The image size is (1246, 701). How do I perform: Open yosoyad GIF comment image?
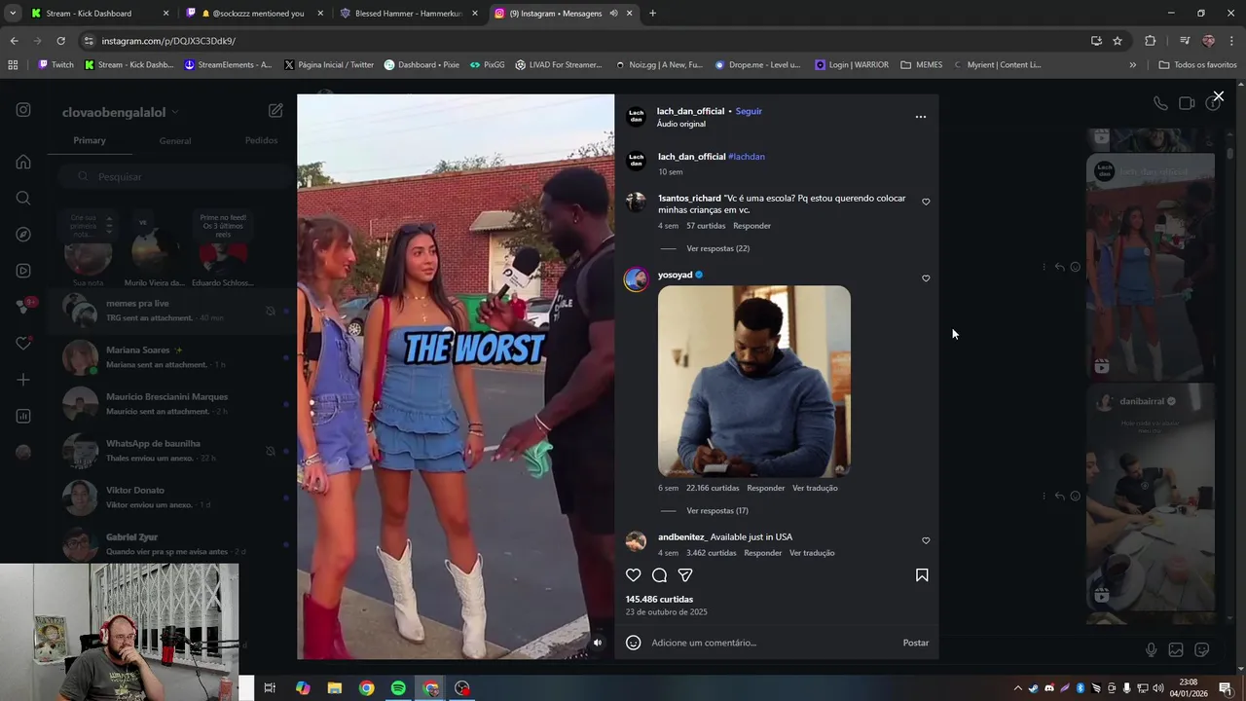pyautogui.click(x=754, y=382)
